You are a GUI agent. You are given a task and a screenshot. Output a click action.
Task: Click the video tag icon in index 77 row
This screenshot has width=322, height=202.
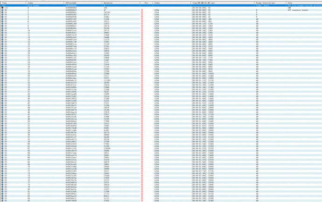click(x=2, y=182)
